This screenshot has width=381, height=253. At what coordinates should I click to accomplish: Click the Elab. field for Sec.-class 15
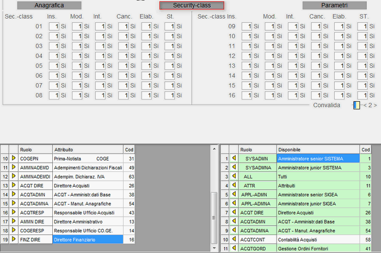(339, 85)
